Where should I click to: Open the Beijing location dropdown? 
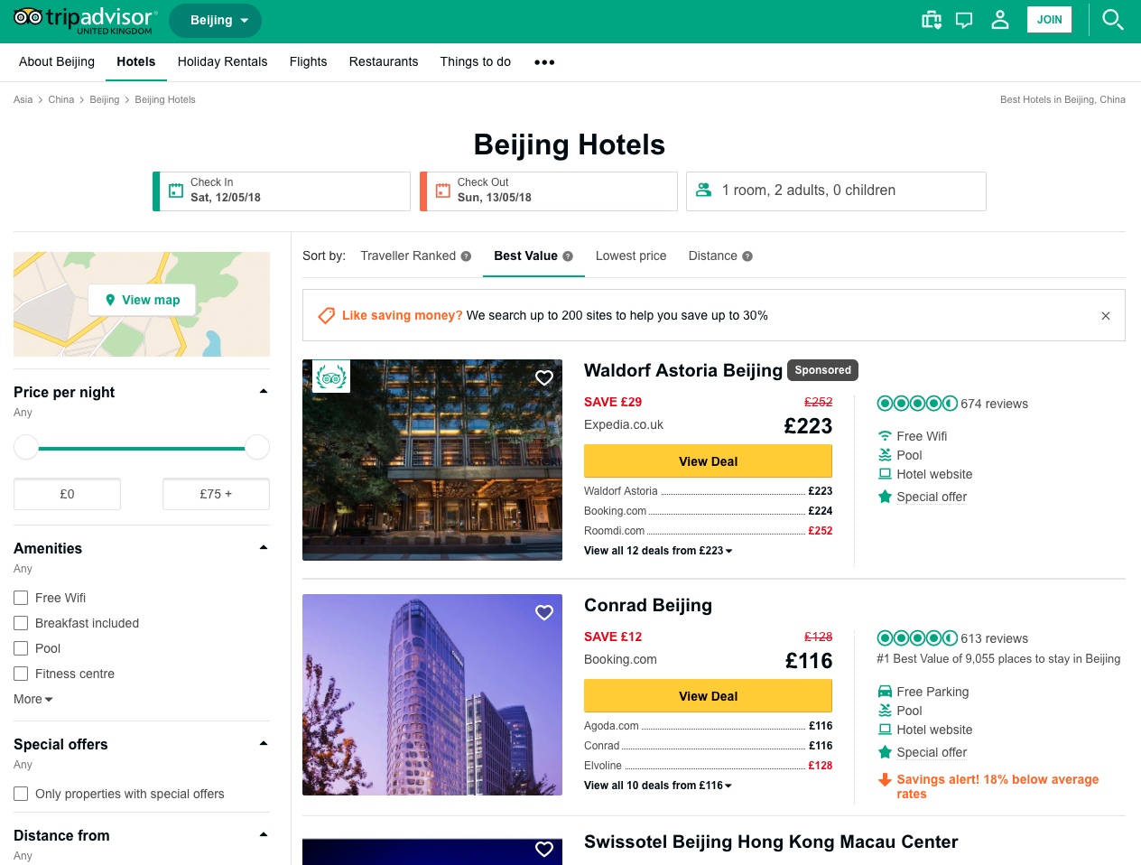point(215,20)
